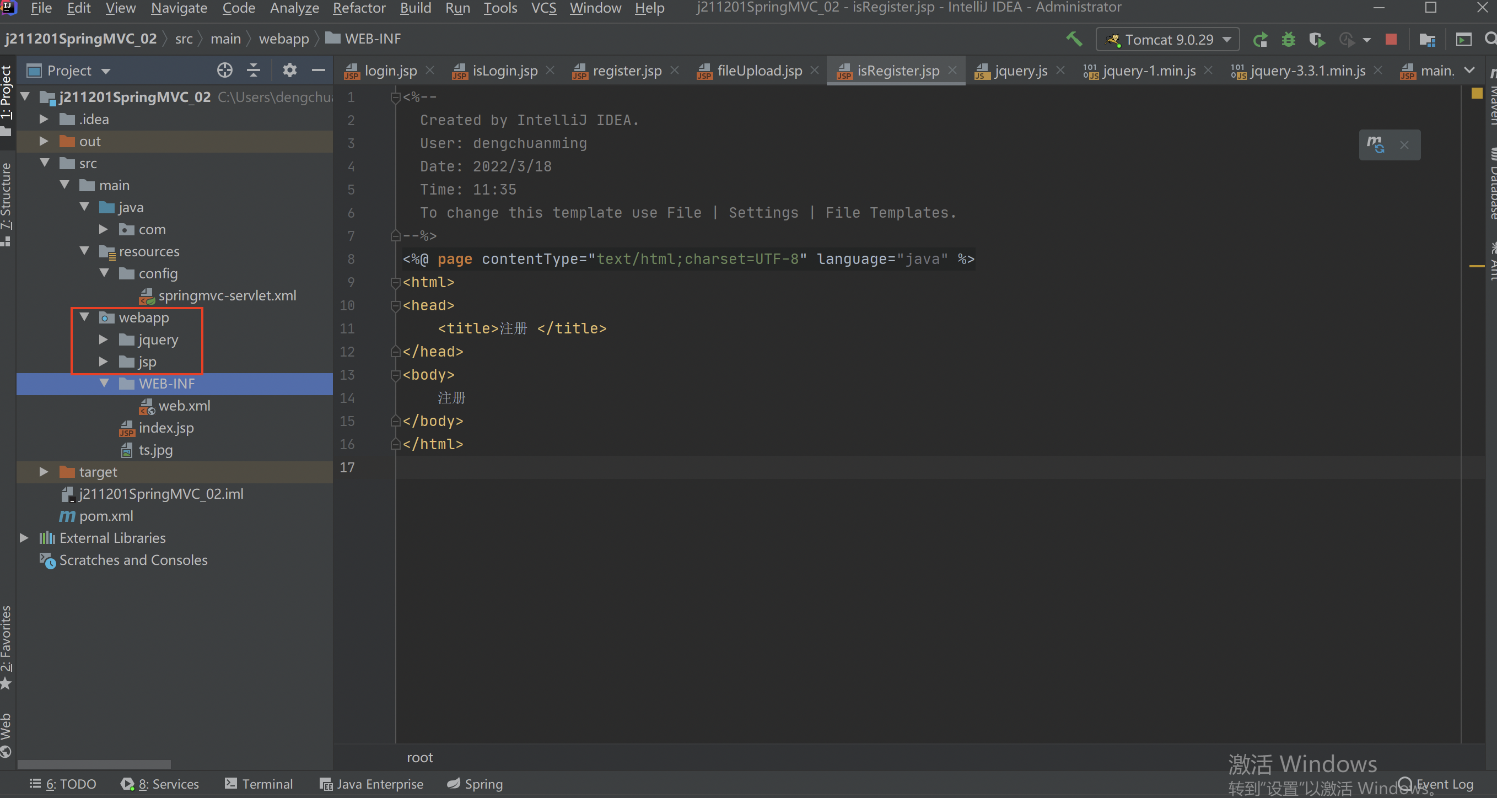Toggle the Favorites tool window
This screenshot has height=798, width=1497.
[6, 639]
